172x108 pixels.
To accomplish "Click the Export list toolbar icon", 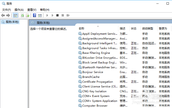I will [x=28, y=15].
